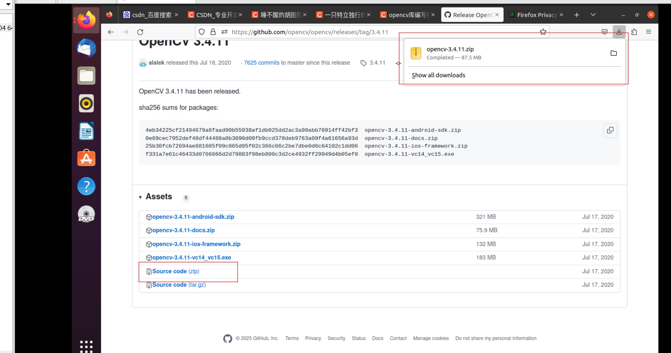Copy the sha256 sums to clipboard
This screenshot has height=353, width=671.
610,130
